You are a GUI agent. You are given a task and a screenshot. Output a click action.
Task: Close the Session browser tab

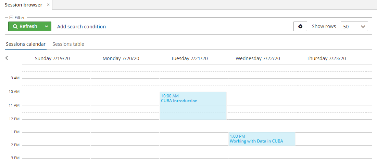48,5
